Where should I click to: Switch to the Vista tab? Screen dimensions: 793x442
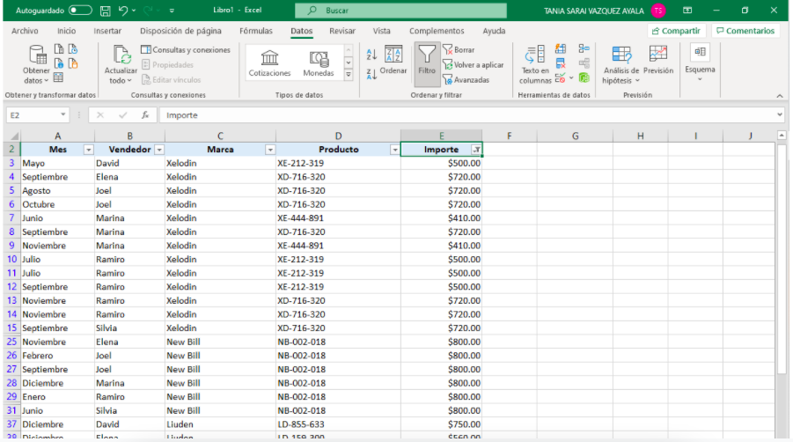click(381, 31)
